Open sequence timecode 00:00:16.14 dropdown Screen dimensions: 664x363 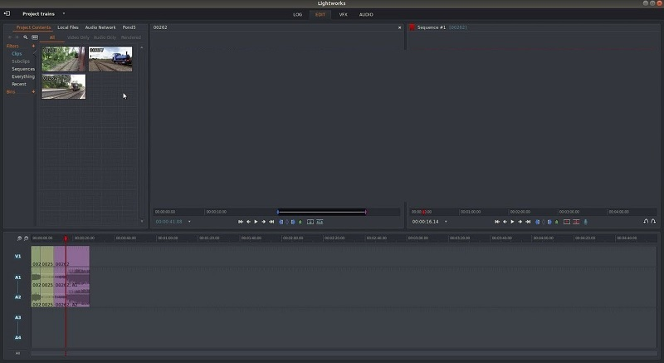coord(446,222)
